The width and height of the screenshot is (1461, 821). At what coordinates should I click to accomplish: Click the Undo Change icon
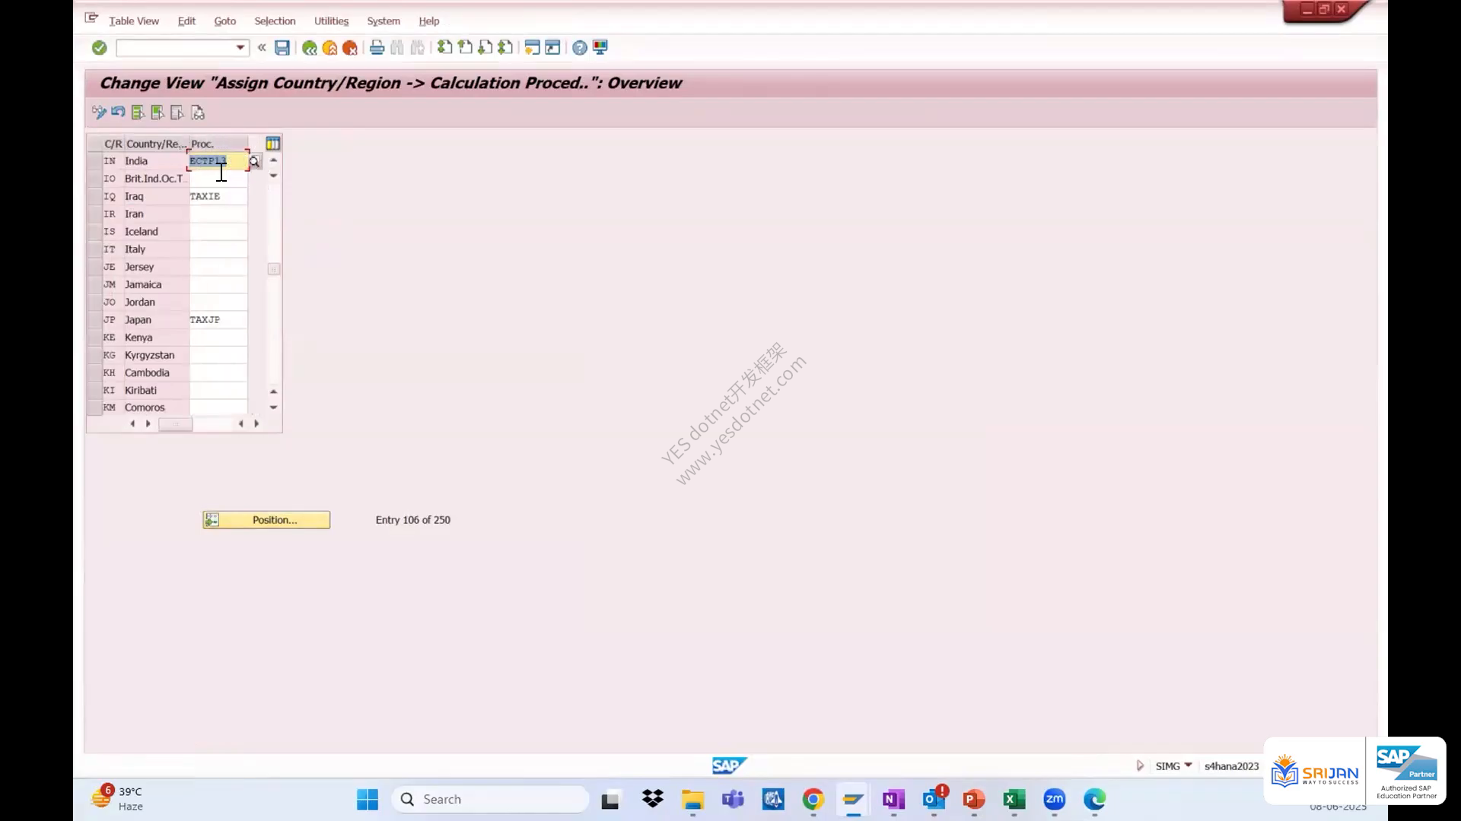[118, 113]
